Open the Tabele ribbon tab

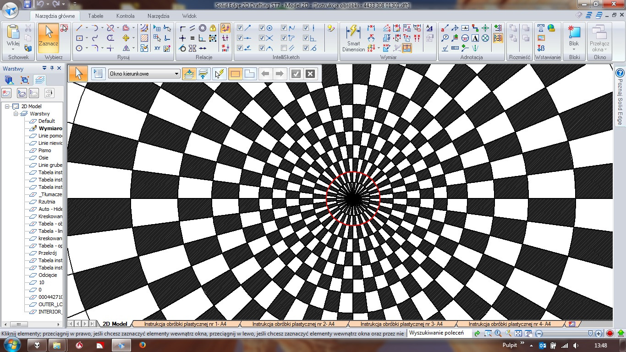95,16
